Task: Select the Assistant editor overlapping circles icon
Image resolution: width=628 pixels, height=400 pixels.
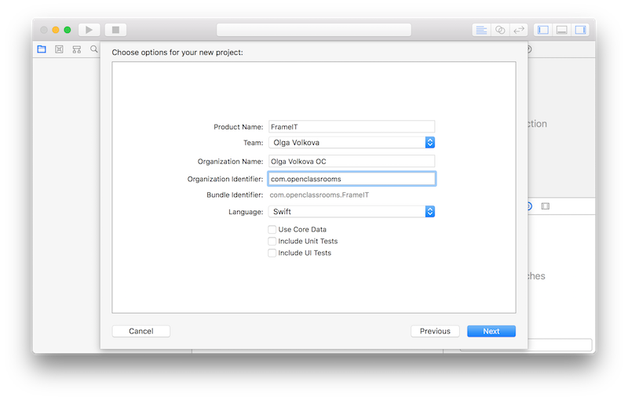Action: click(x=500, y=30)
